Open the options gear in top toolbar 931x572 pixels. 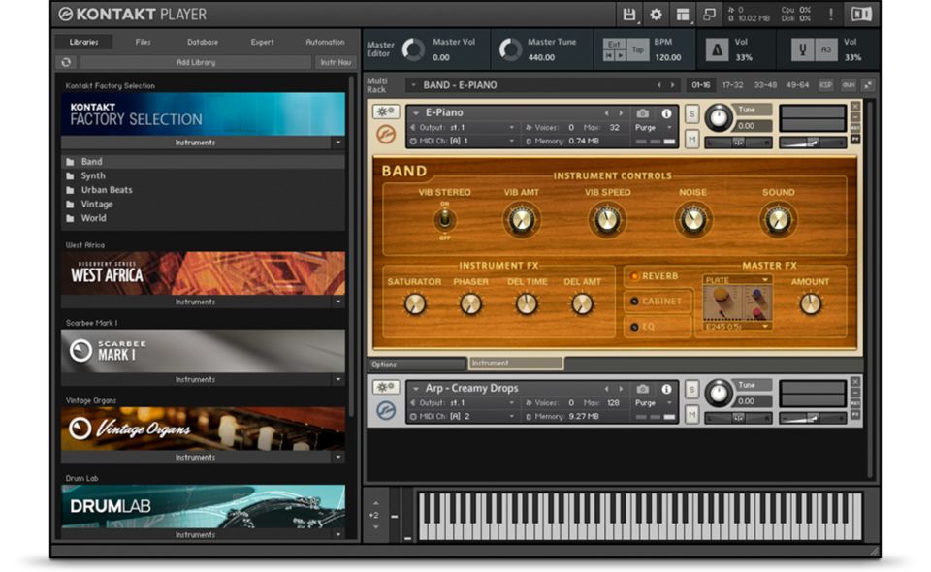pyautogui.click(x=656, y=14)
